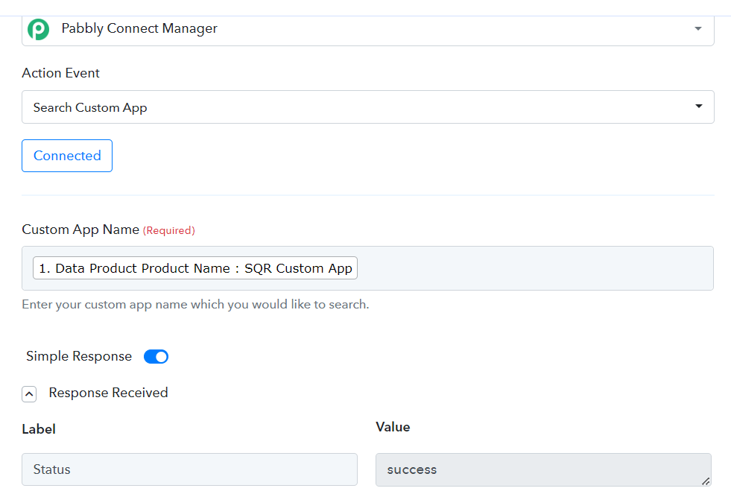The width and height of the screenshot is (731, 497).
Task: Toggle the Simple Response switch off
Action: coord(156,357)
